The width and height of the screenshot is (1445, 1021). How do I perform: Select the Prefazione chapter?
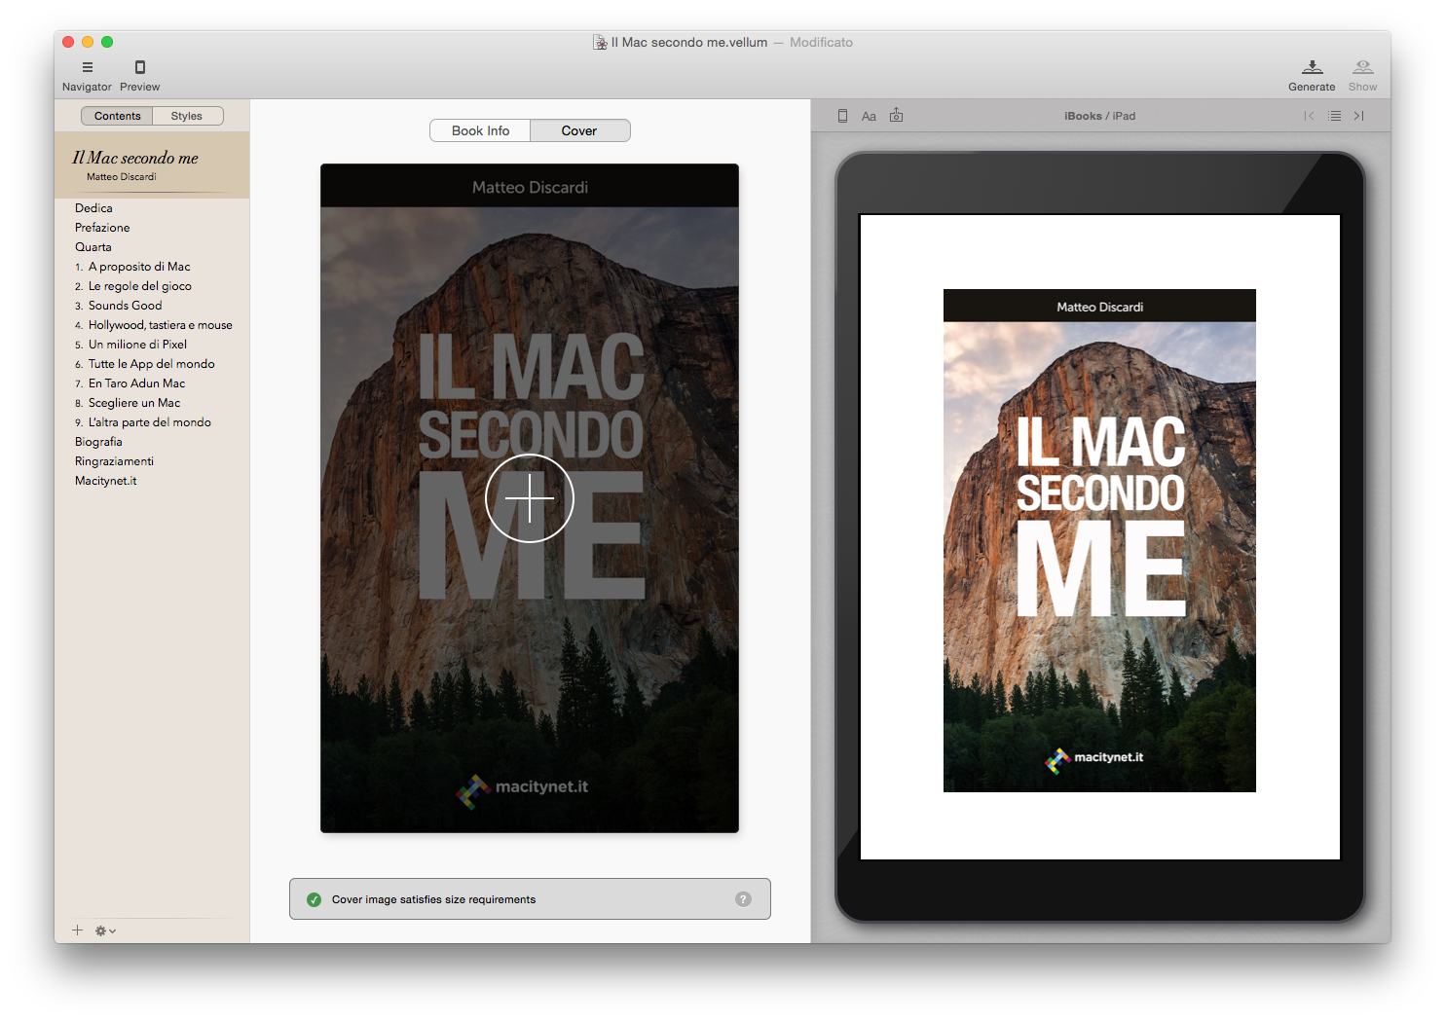point(101,227)
